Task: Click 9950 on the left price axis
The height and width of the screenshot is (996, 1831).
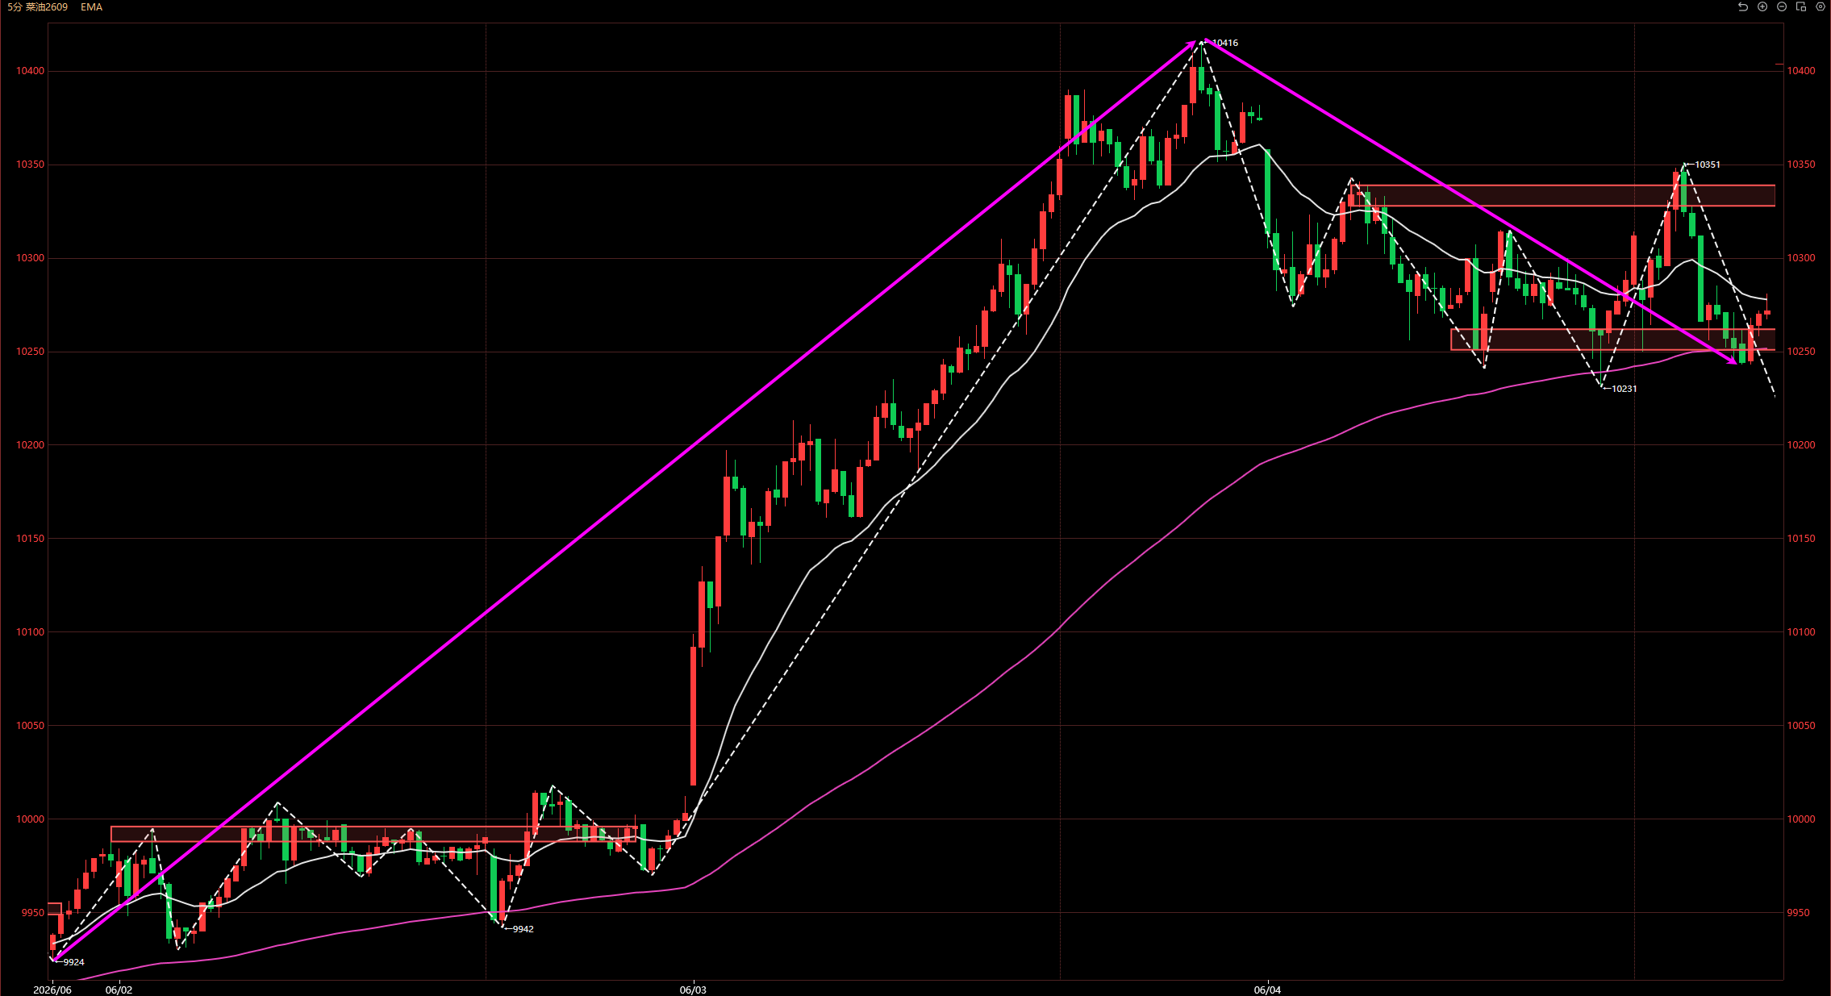Action: point(33,913)
